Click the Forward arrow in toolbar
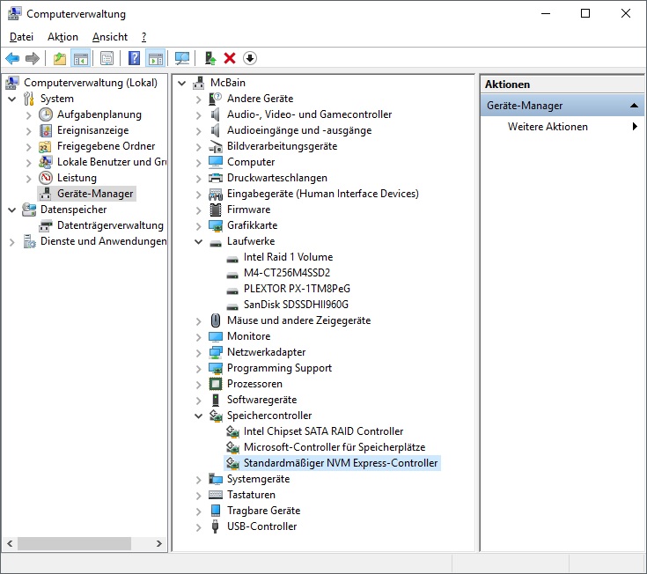The image size is (647, 574). [x=33, y=59]
